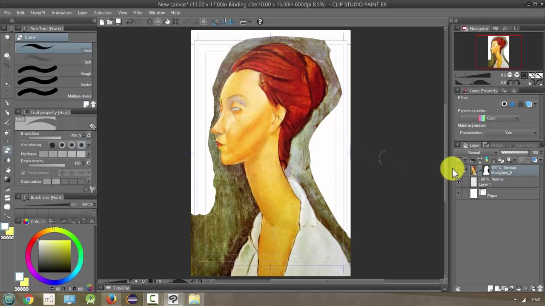Image resolution: width=545 pixels, height=306 pixels.
Task: Open the layer blending mode Normal dropdown
Action: [476, 153]
